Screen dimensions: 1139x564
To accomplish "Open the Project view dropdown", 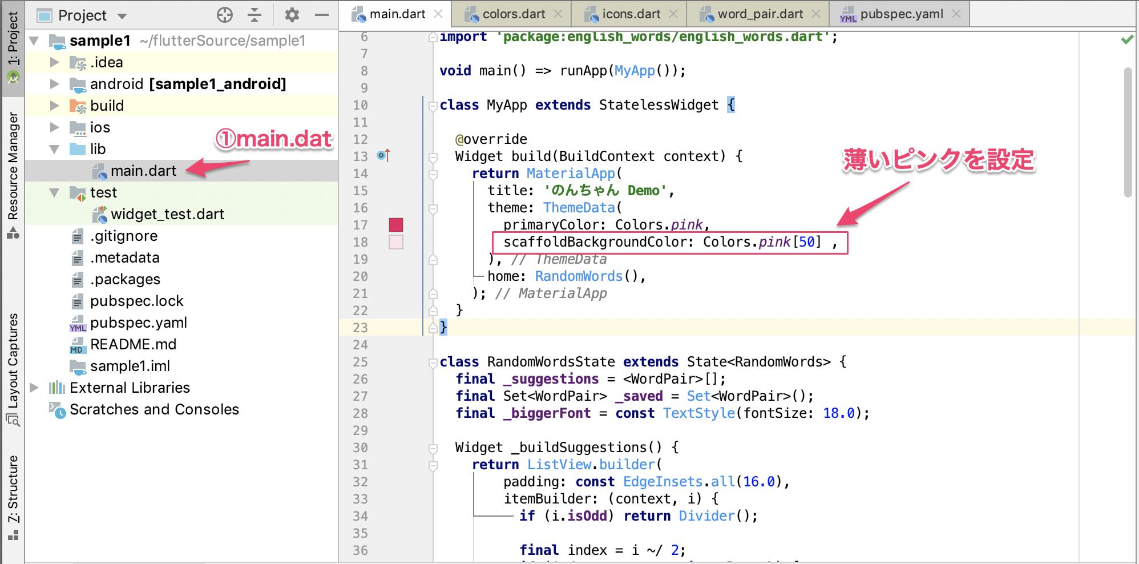I will coord(122,16).
